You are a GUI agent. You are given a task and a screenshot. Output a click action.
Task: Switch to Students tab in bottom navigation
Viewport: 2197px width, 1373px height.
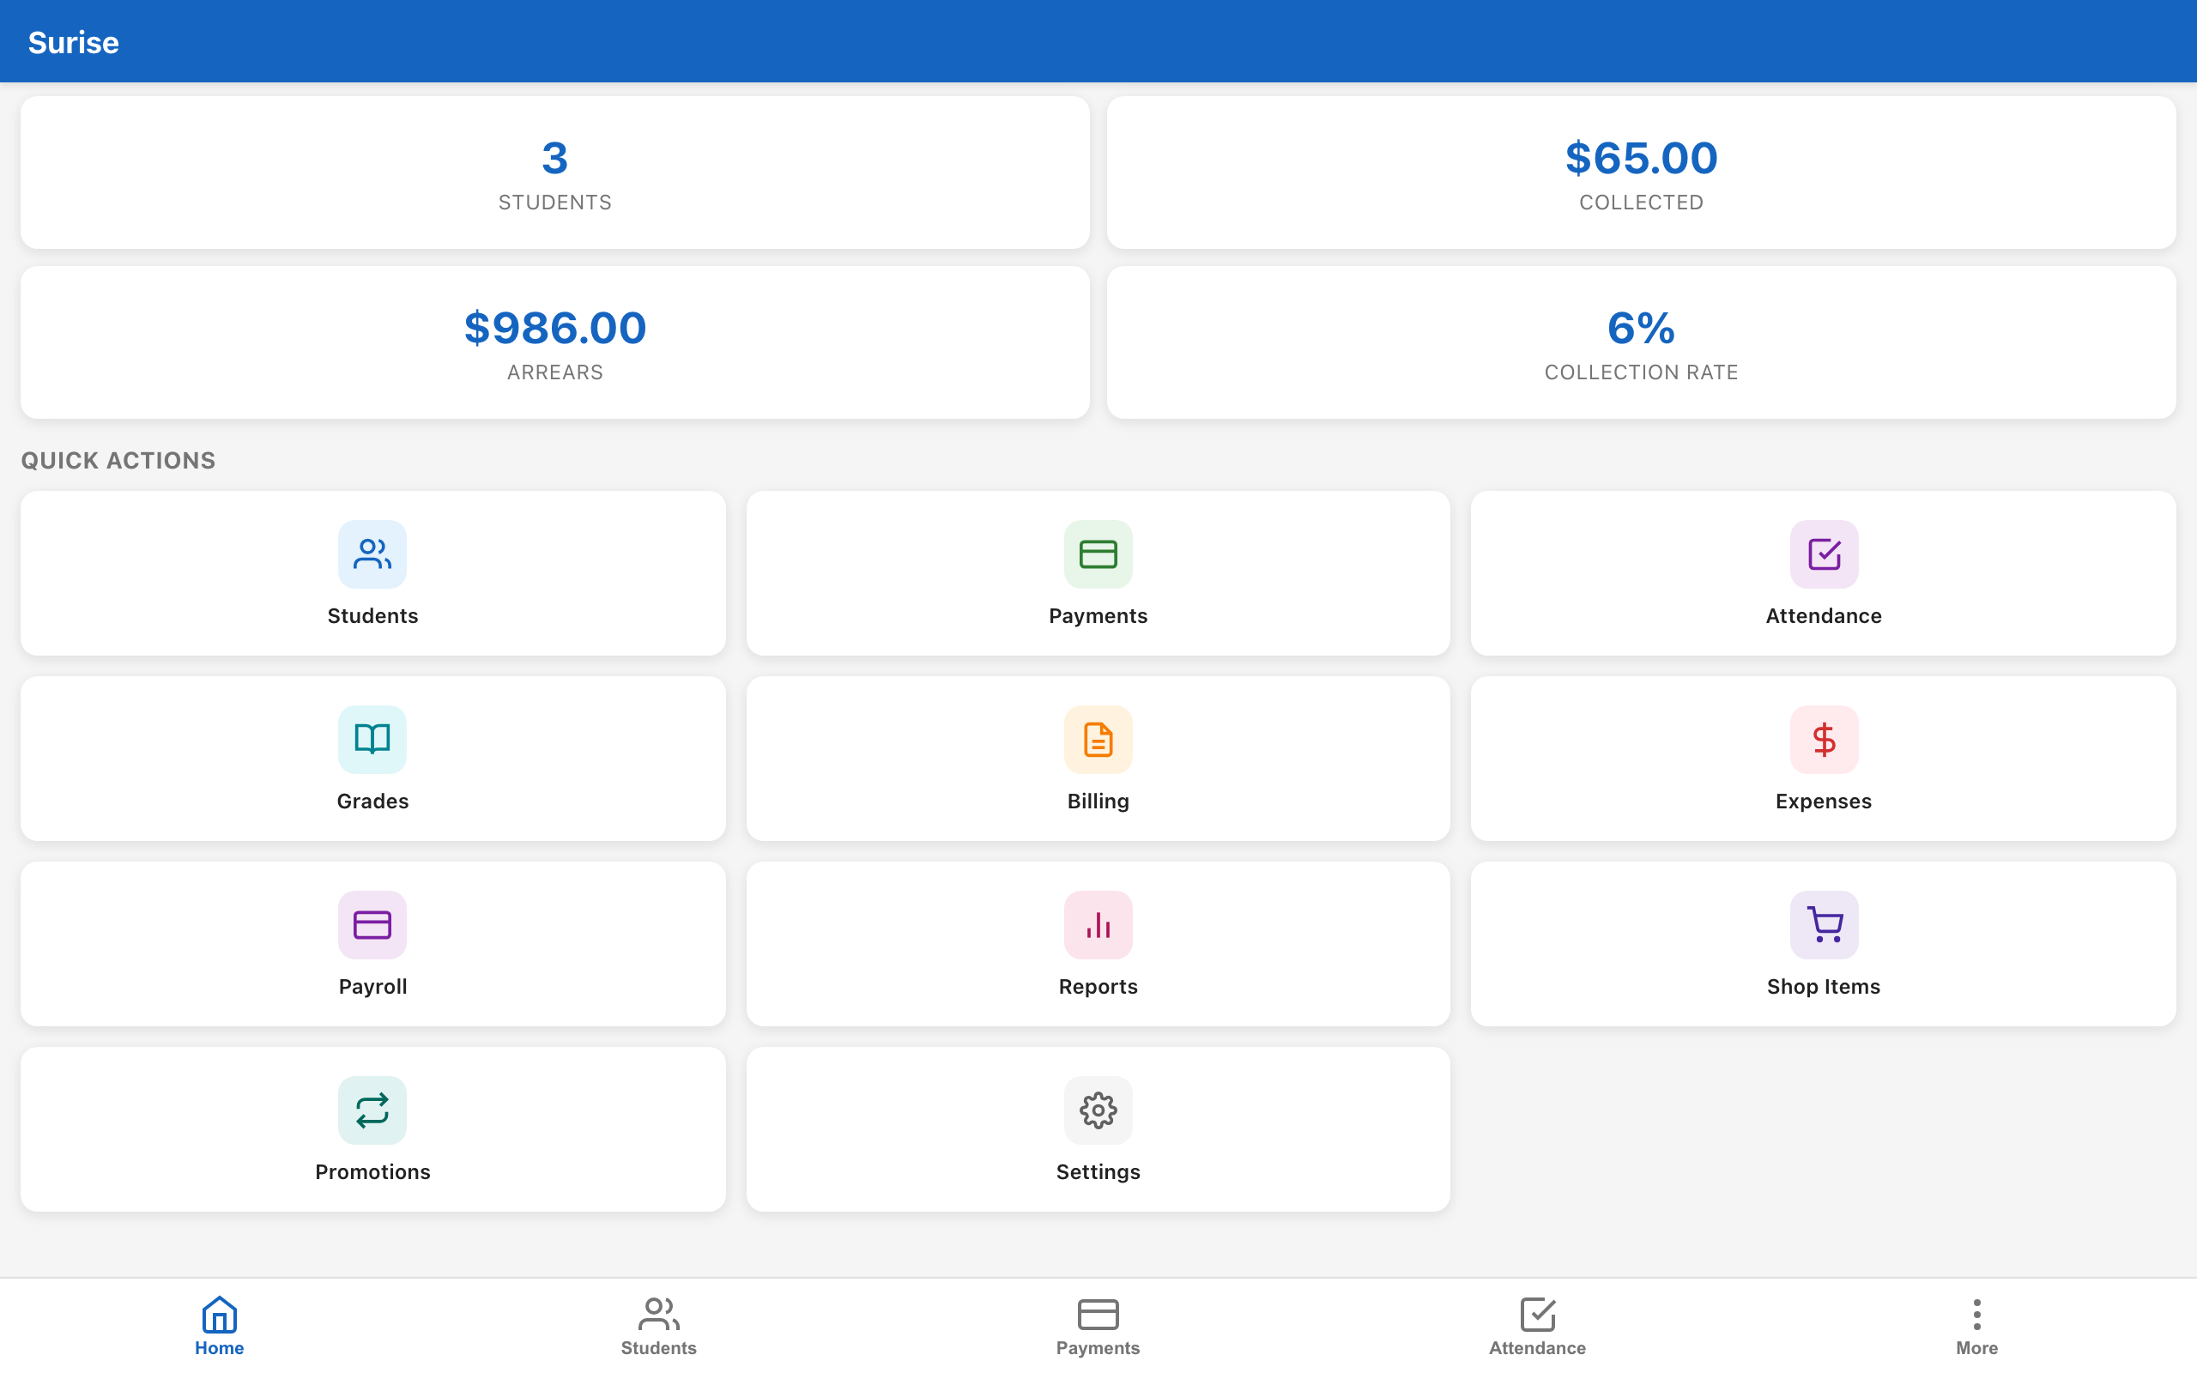click(x=659, y=1326)
